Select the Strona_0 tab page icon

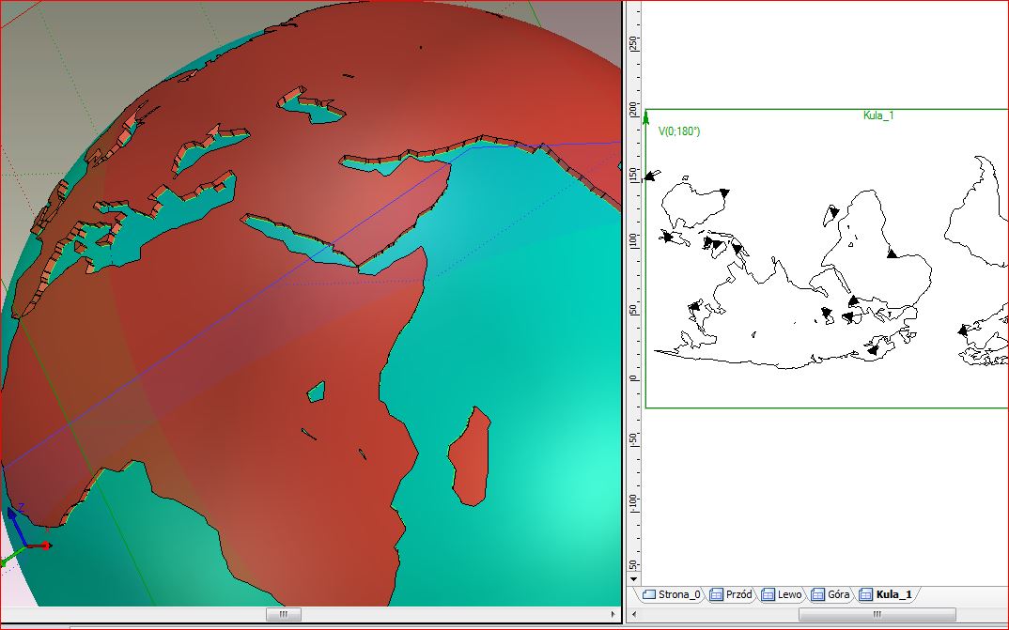tap(648, 594)
